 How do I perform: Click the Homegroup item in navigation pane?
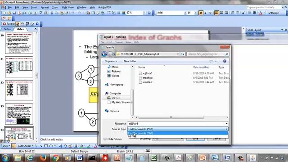tap(114, 85)
